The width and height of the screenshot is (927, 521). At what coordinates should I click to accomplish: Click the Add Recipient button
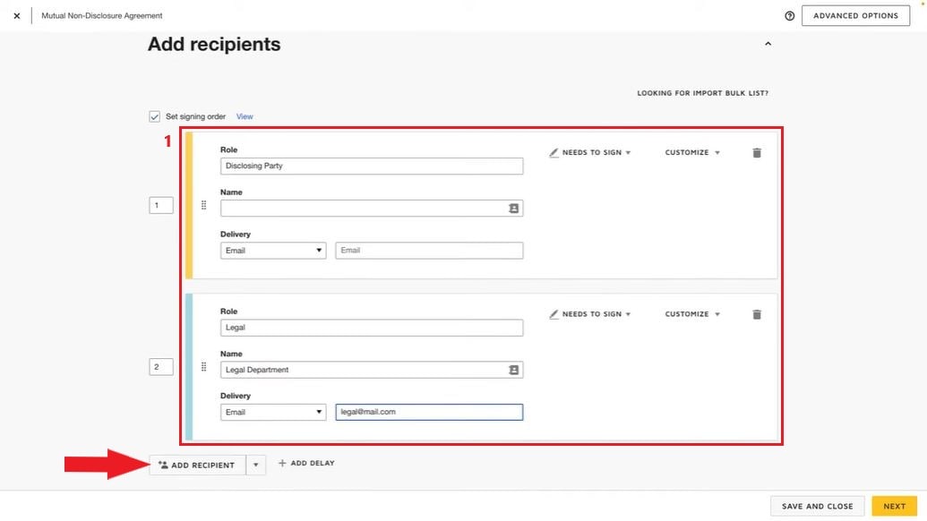[196, 465]
